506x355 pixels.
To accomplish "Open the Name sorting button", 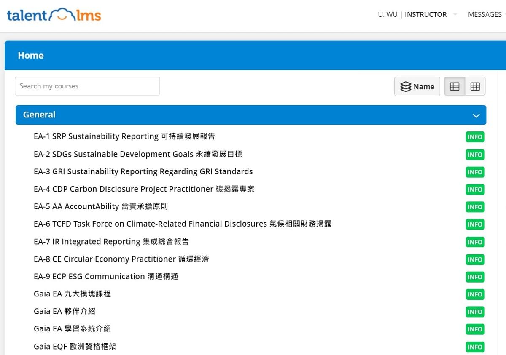I will pos(417,86).
